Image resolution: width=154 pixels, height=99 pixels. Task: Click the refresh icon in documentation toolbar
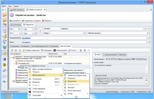[85, 50]
